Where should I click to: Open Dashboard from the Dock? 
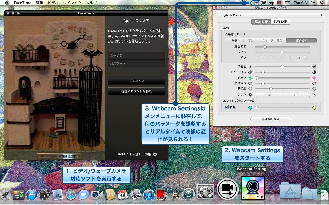pos(45,195)
